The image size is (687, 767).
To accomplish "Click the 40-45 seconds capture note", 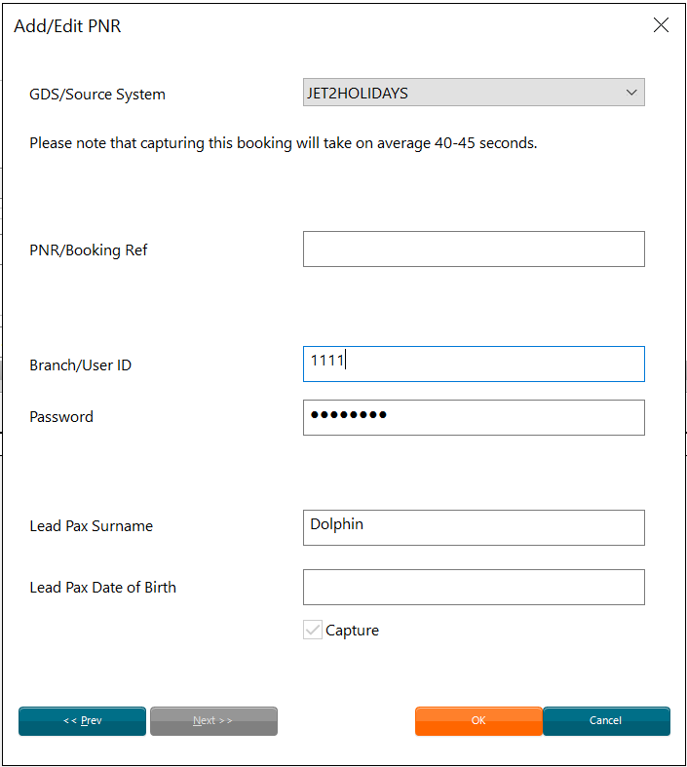I will 284,143.
